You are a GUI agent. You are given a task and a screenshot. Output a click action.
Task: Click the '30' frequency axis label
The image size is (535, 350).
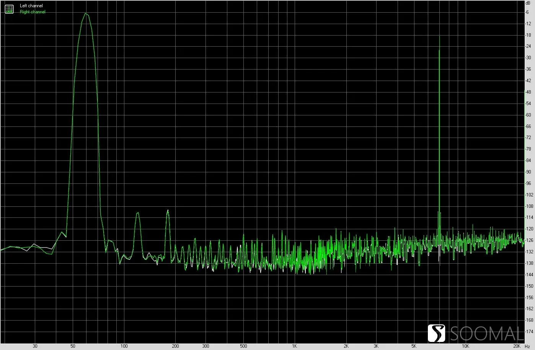pos(35,347)
